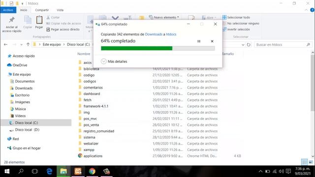Click the volume icon in system tray
The image size is (315, 177).
(281, 171)
